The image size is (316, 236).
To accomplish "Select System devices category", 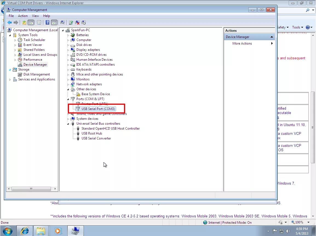I will pyautogui.click(x=87, y=119).
